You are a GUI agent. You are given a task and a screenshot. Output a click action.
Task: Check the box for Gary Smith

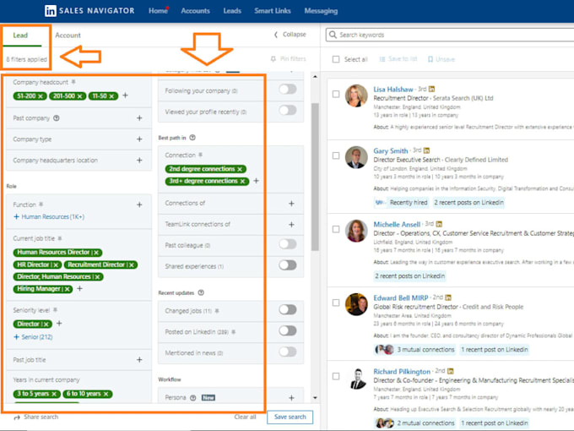click(336, 155)
